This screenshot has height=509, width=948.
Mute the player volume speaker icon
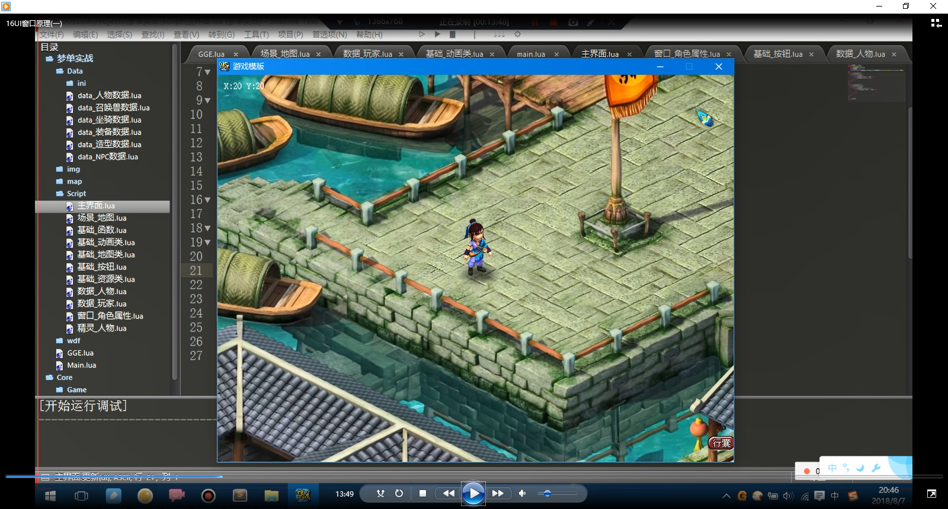(x=522, y=493)
